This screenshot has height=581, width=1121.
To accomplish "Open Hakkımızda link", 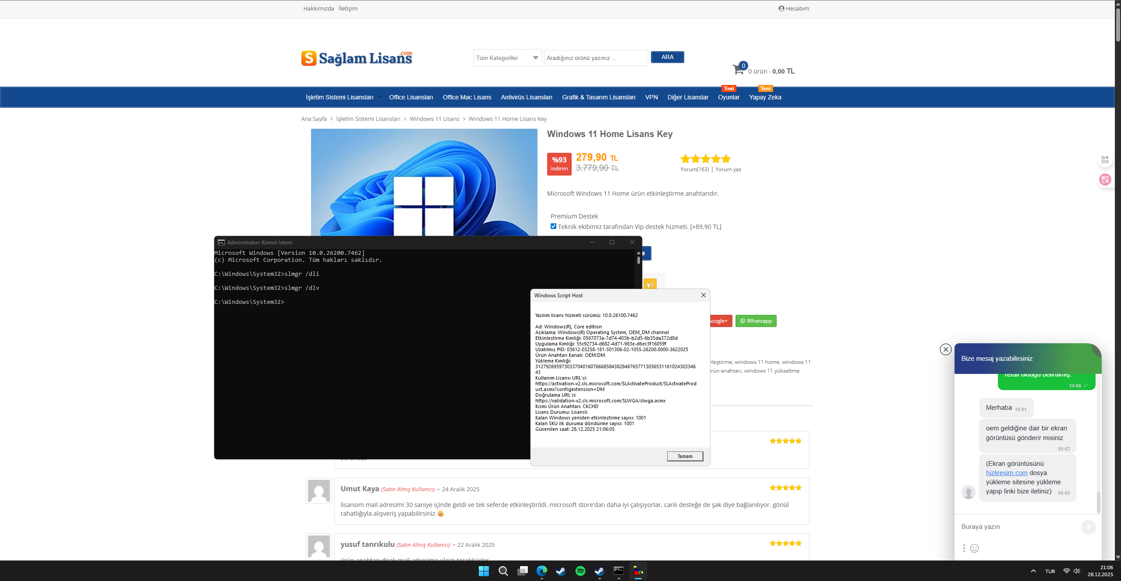I will point(318,8).
